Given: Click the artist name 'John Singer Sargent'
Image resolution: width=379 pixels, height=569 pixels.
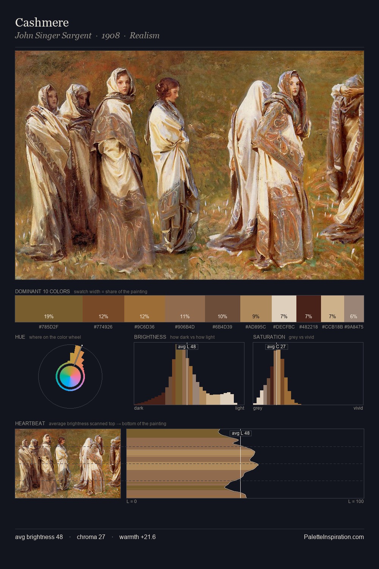Looking at the screenshot, I should pyautogui.click(x=53, y=36).
